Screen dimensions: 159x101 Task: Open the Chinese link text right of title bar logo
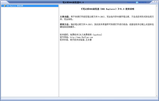pos(142,2)
